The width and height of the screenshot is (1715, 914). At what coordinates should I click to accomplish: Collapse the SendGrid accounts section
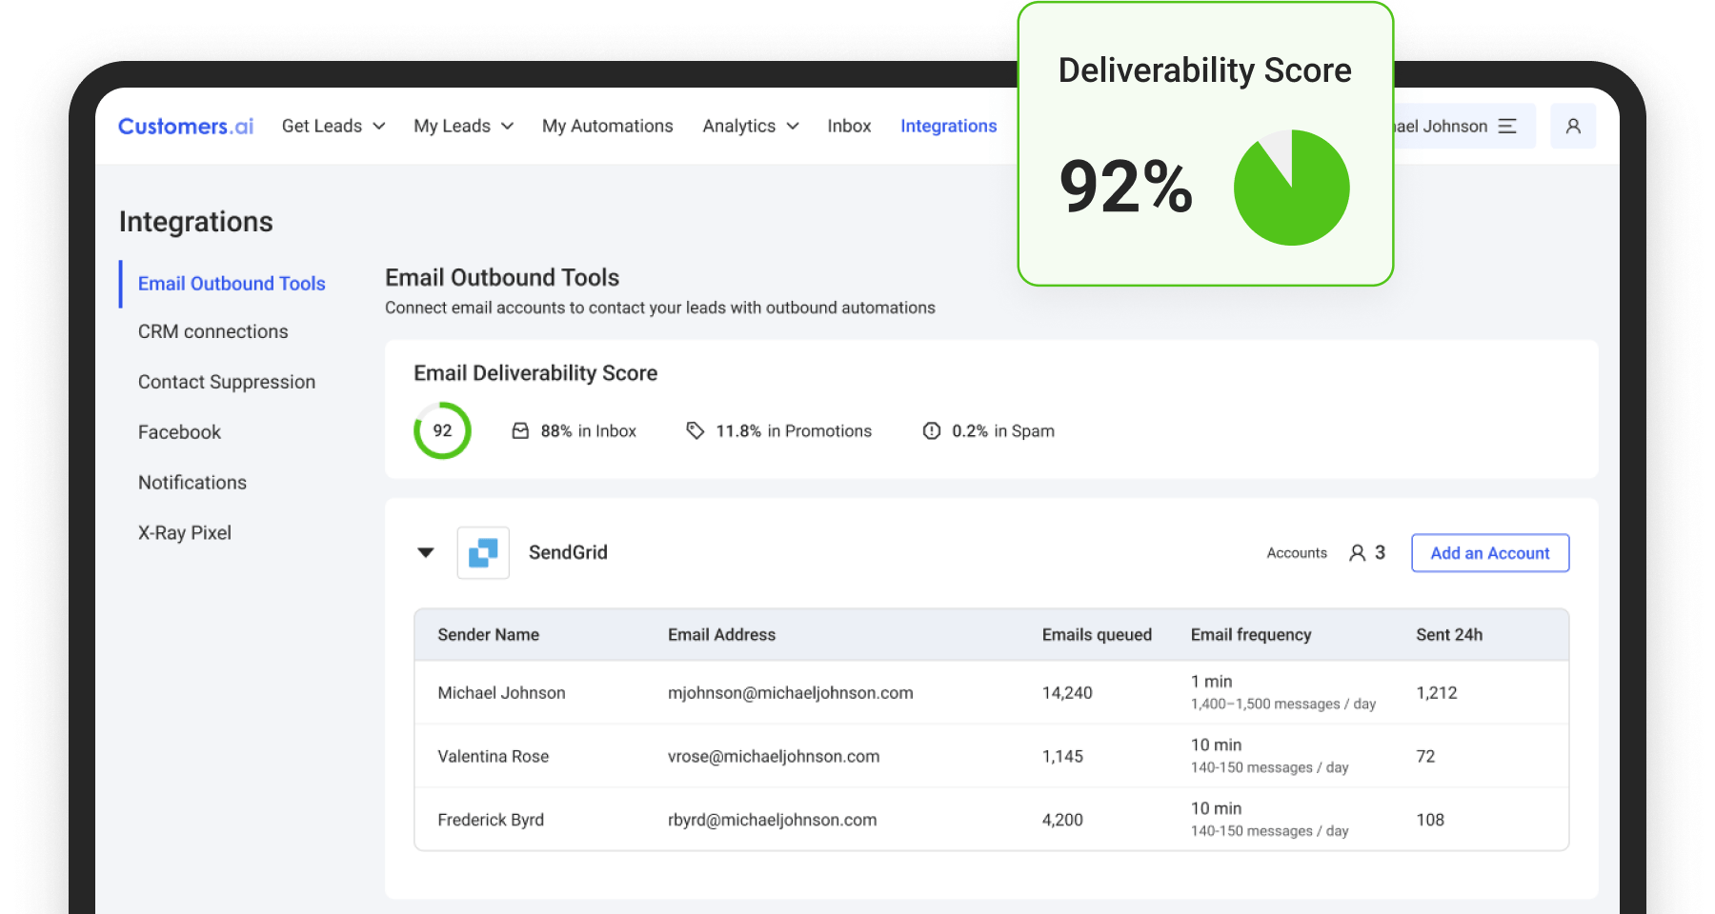coord(426,553)
